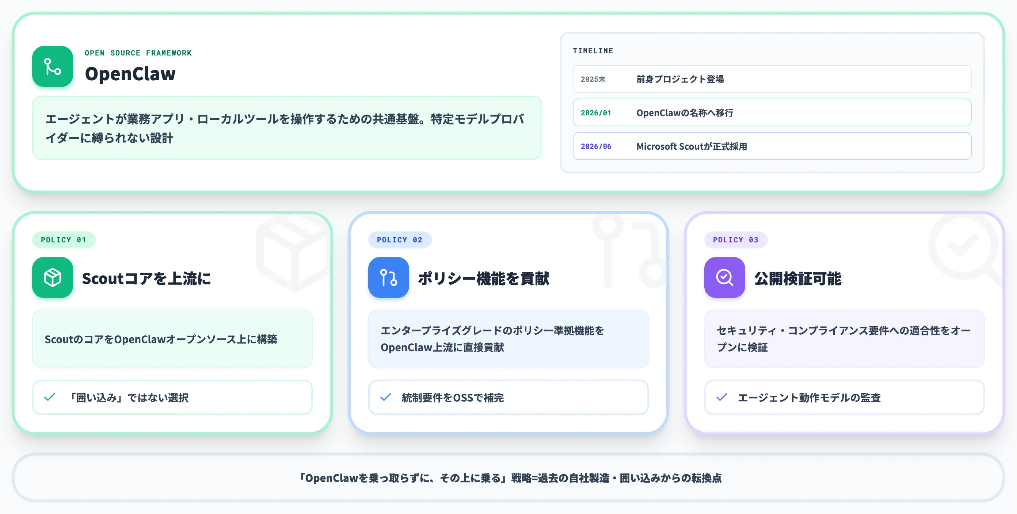The image size is (1017, 514).
Task: Click the OPEN SOURCE FRAMEWORK label
Action: tap(138, 53)
